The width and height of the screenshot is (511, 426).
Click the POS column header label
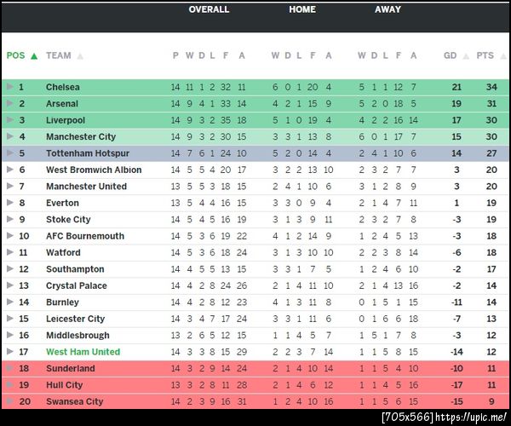click(x=16, y=56)
